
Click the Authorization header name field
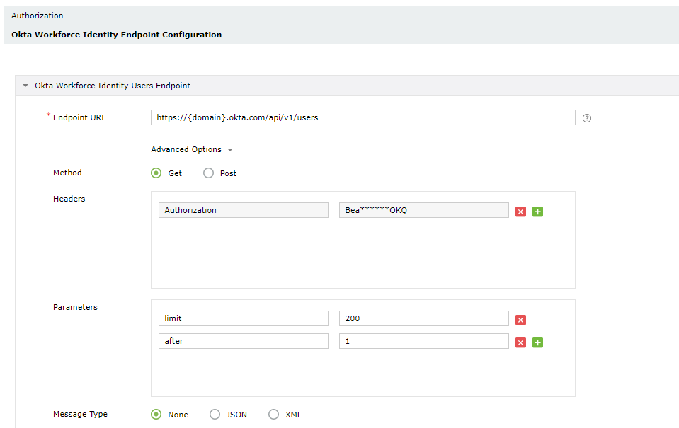pyautogui.click(x=243, y=210)
